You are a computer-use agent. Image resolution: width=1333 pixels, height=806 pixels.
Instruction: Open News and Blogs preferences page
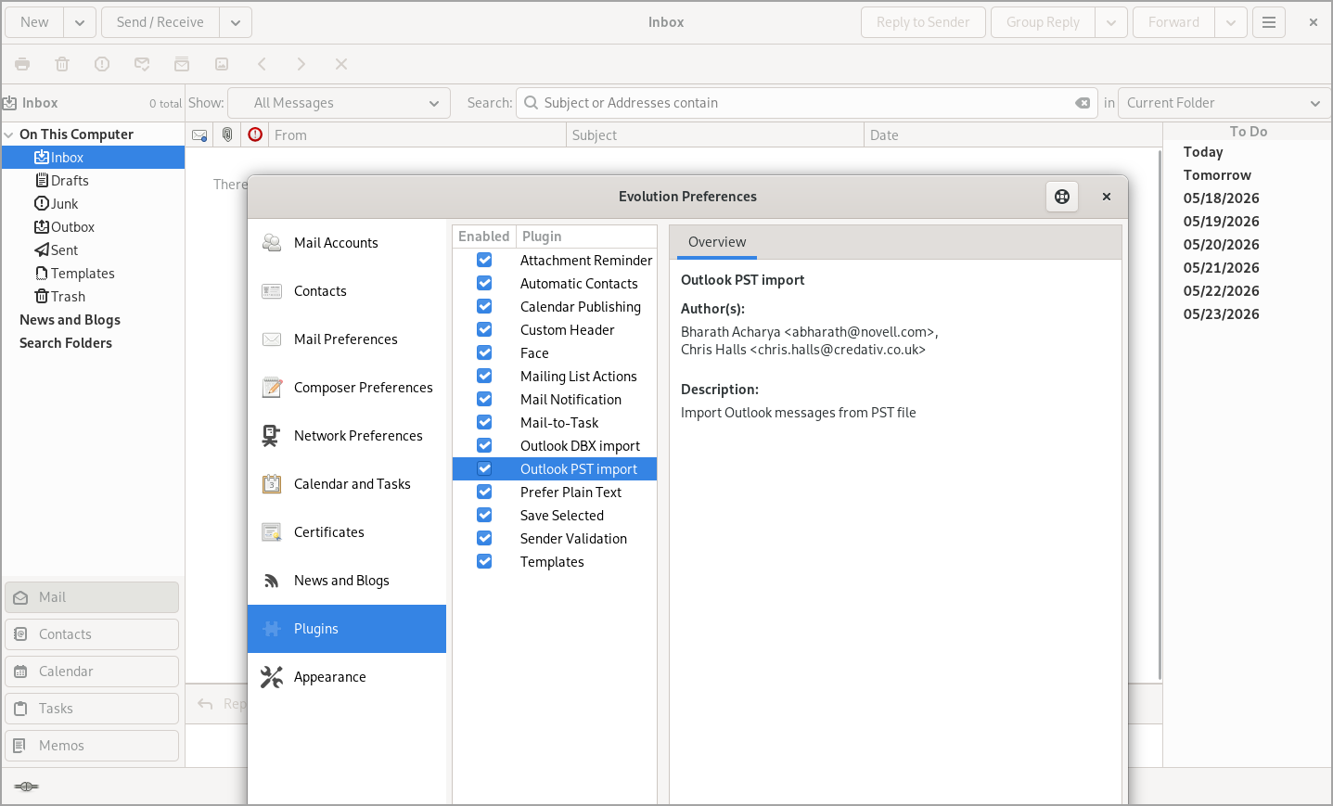347,581
